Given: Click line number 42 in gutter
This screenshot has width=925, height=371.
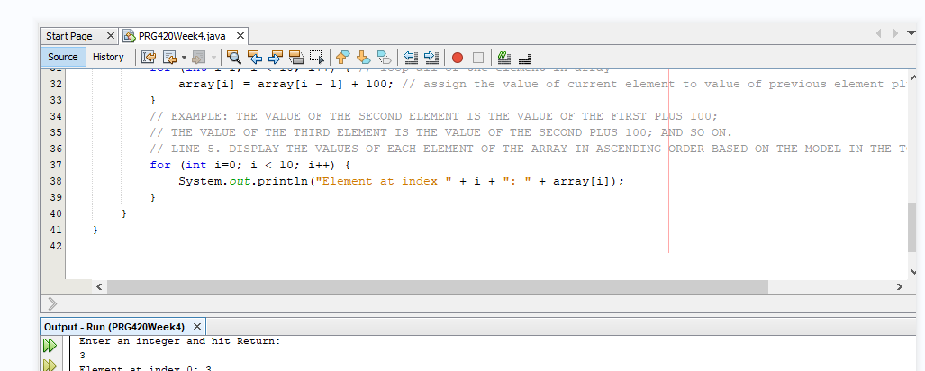Looking at the screenshot, I should (x=56, y=245).
